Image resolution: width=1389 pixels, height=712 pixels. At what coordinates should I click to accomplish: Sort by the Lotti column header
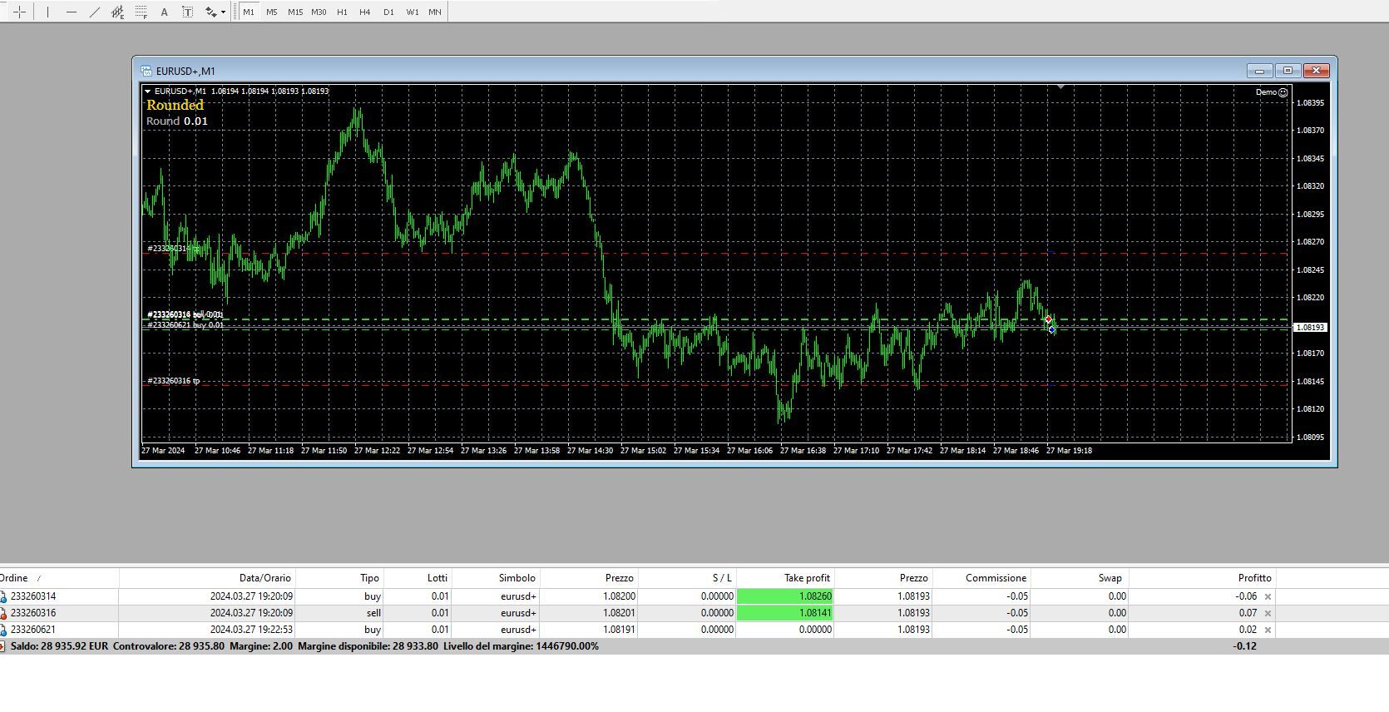pos(418,578)
